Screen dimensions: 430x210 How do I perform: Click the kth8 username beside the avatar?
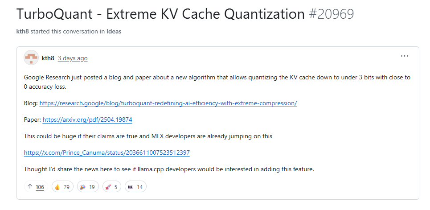point(48,58)
